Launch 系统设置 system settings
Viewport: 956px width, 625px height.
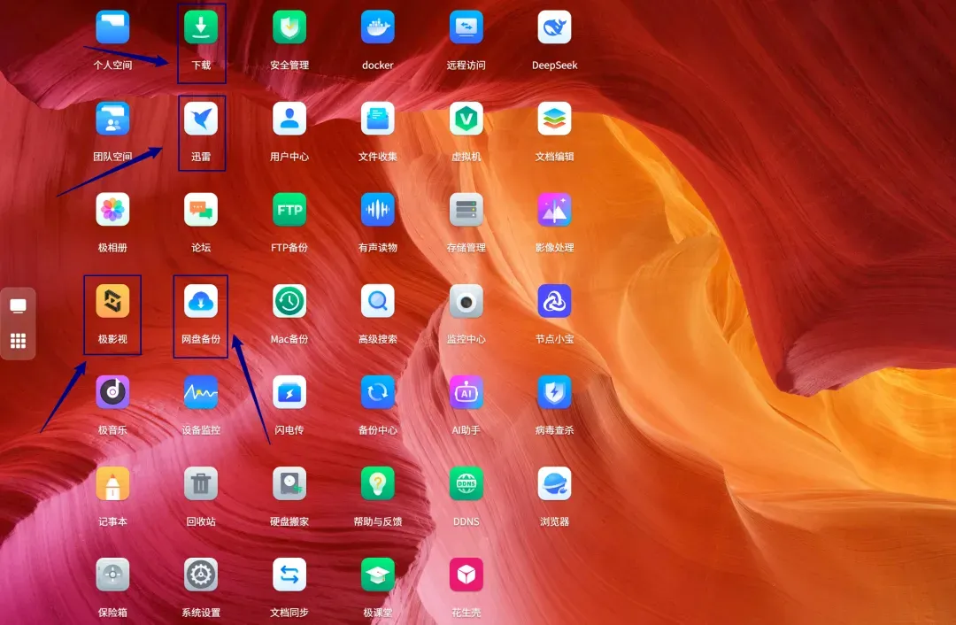pyautogui.click(x=201, y=575)
